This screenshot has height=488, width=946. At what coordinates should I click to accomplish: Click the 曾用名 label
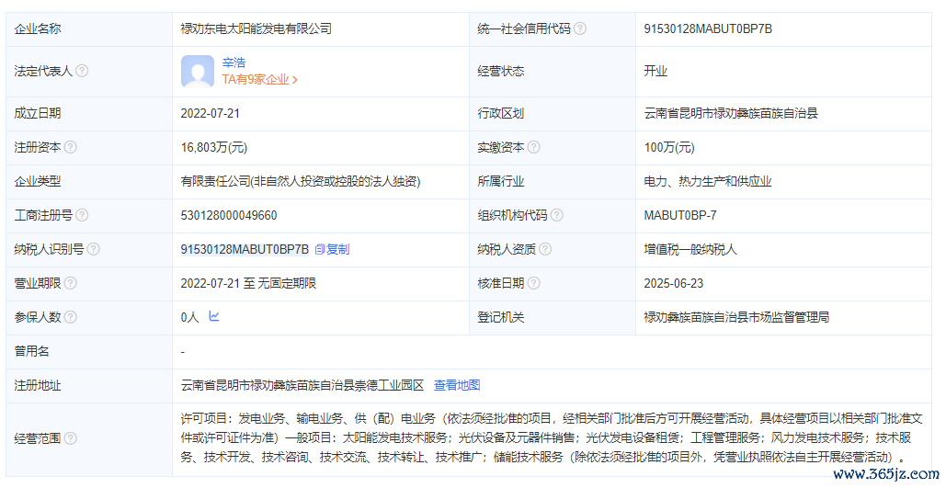pos(31,351)
